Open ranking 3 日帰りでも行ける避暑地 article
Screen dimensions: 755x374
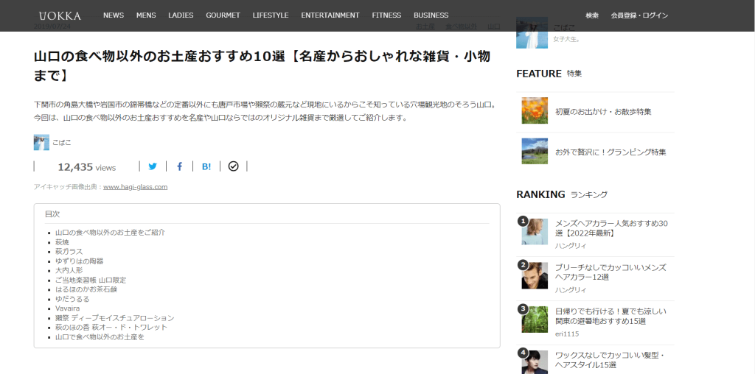(610, 317)
